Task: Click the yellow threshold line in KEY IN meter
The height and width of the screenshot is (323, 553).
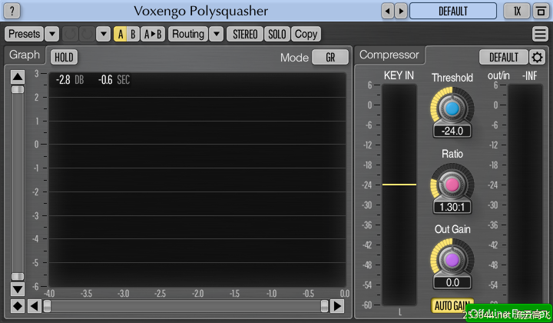Action: (399, 185)
